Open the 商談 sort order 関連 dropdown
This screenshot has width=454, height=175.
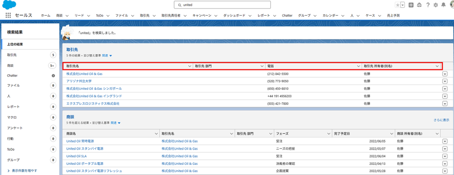point(115,123)
